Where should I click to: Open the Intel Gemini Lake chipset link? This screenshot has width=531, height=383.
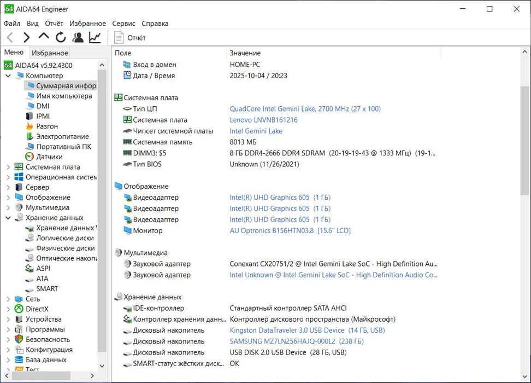[256, 131]
